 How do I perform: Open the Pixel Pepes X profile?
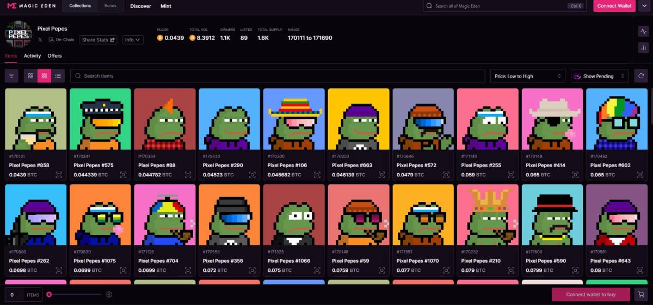point(40,40)
